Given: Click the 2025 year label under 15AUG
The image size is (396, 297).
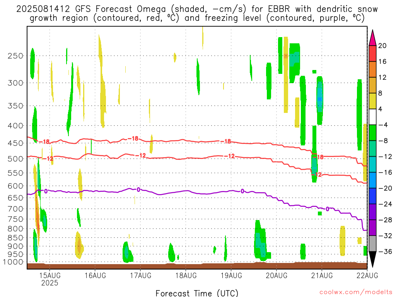Looking at the screenshot, I should pyautogui.click(x=50, y=283).
